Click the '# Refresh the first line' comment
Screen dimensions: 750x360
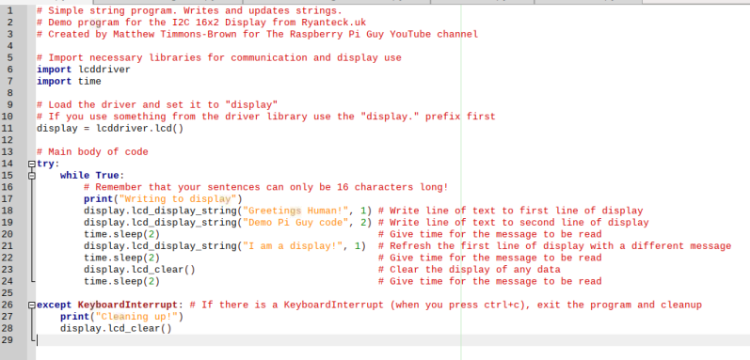(554, 246)
